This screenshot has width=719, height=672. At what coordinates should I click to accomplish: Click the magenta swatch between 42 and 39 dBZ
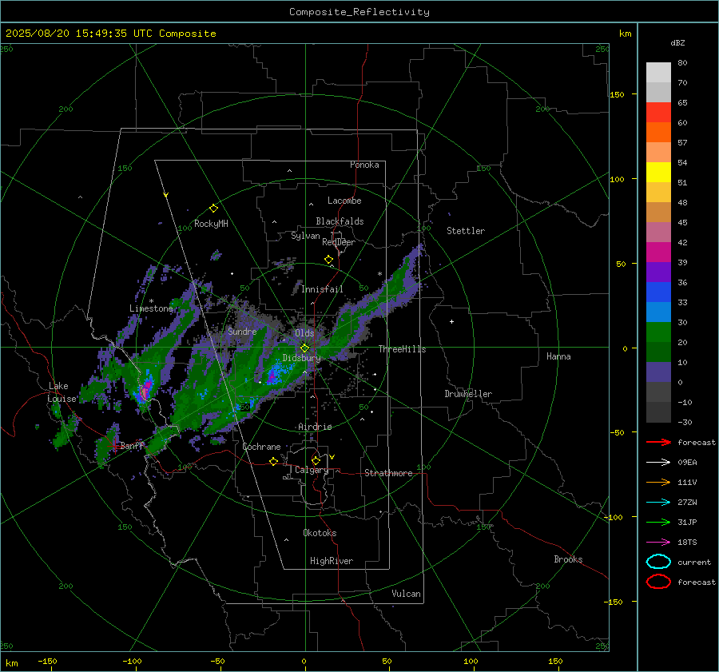[658, 252]
